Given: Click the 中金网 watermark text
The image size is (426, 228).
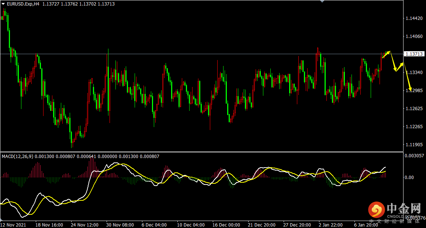Looking at the screenshot, I should tap(403, 209).
